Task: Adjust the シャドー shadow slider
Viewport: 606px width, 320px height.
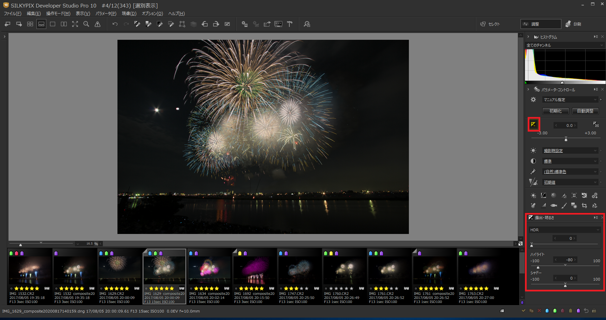Action: pyautogui.click(x=565, y=285)
